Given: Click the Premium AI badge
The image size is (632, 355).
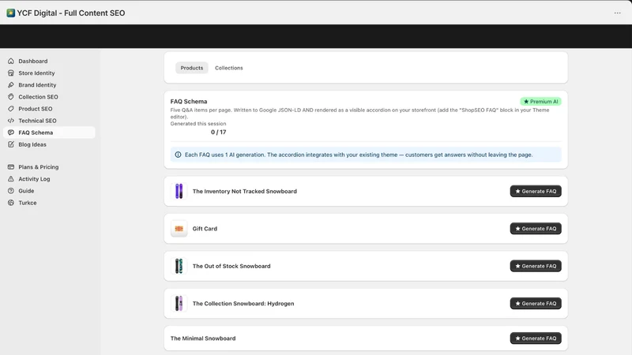Looking at the screenshot, I should [x=540, y=102].
